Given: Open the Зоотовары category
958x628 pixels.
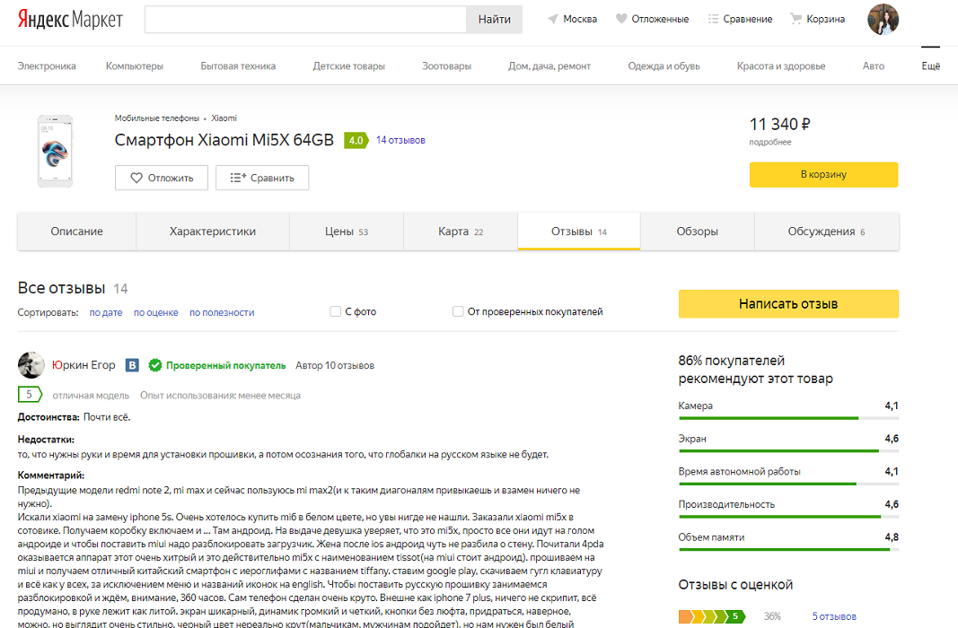Looking at the screenshot, I should click(446, 65).
